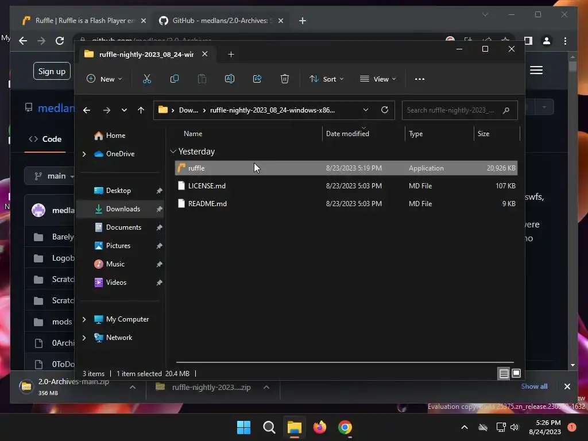Viewport: 588px width, 441px height.
Task: Expand recent locations chevron
Action: pyautogui.click(x=124, y=110)
